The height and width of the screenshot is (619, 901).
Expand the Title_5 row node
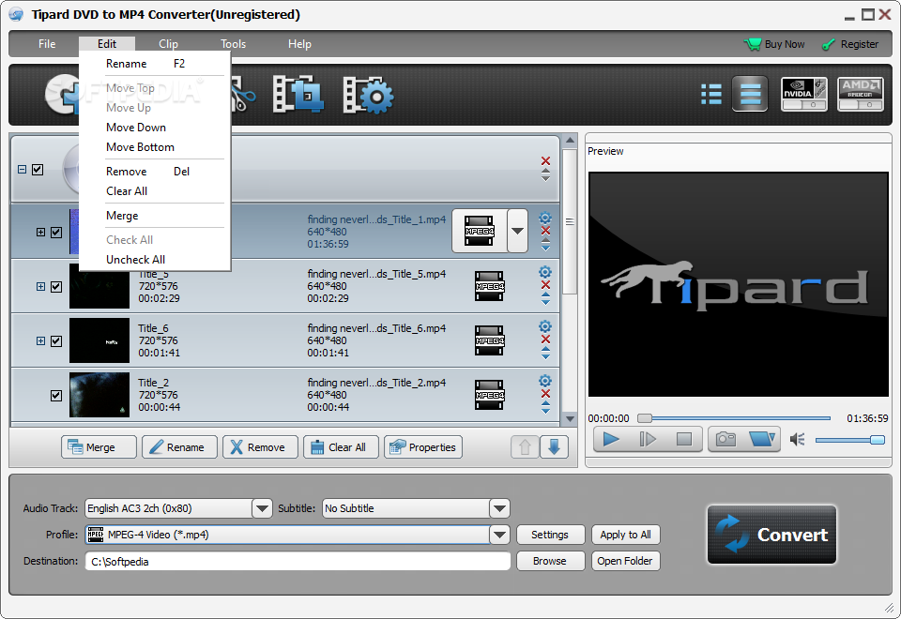pyautogui.click(x=40, y=286)
